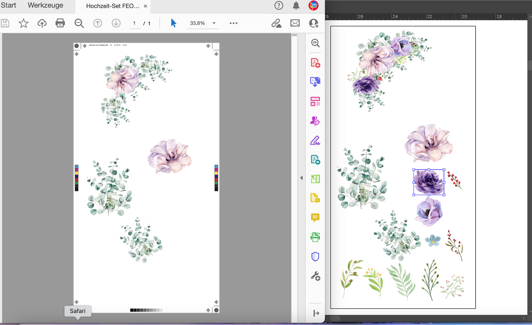Switch to the Start tab
The height and width of the screenshot is (325, 532).
pyautogui.click(x=9, y=5)
